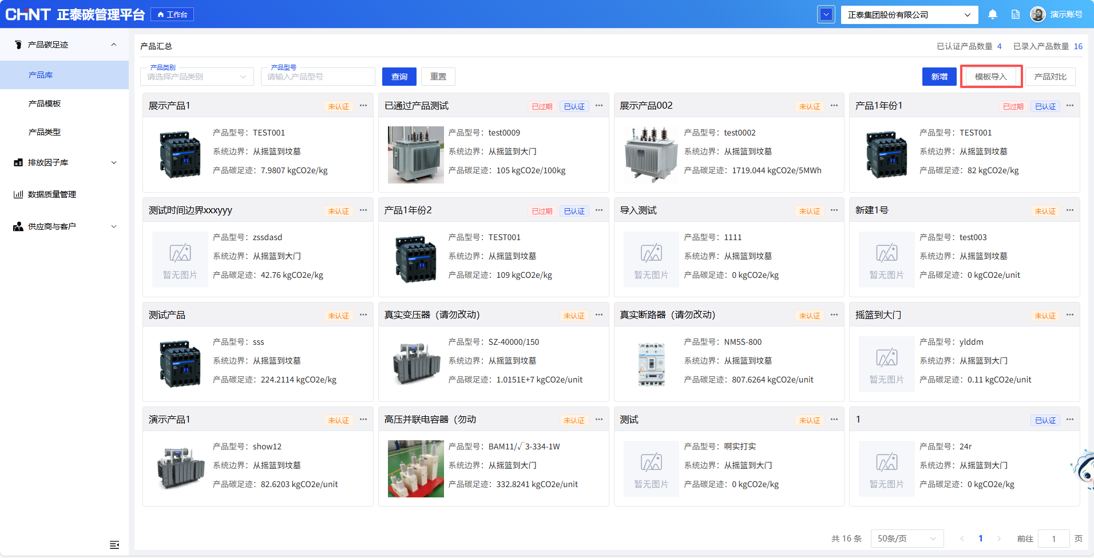Select 产品模板 in the sidebar
Image resolution: width=1094 pixels, height=558 pixels.
point(64,103)
